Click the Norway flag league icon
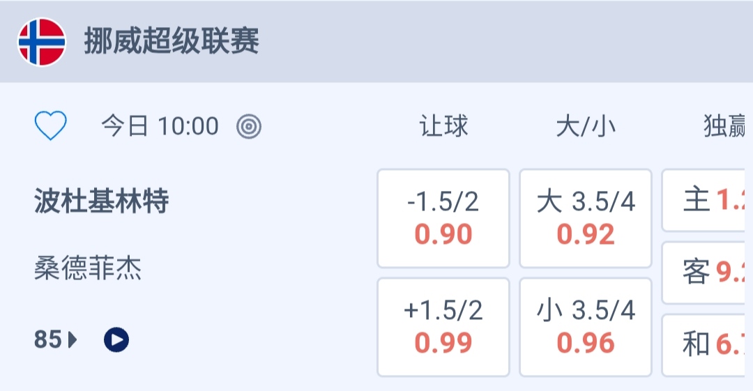The height and width of the screenshot is (391, 753). tap(41, 42)
